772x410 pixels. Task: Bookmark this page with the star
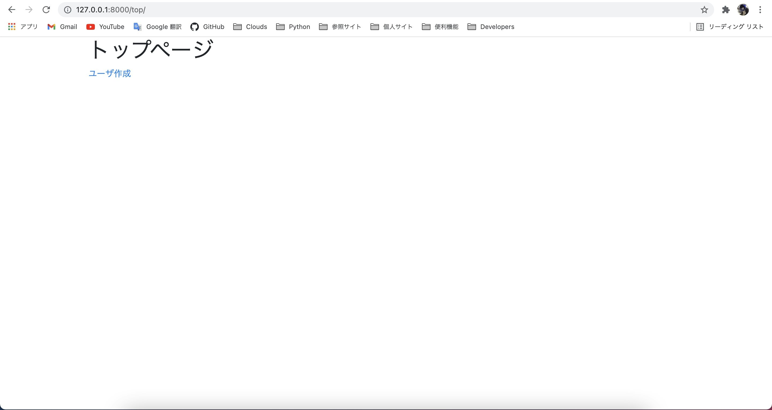click(x=704, y=10)
